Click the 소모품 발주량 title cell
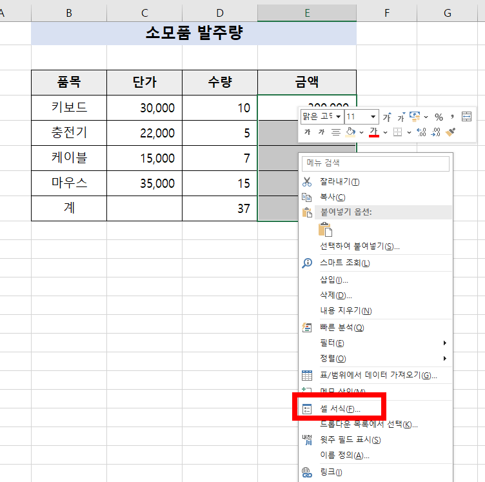The height and width of the screenshot is (482, 485). point(194,33)
